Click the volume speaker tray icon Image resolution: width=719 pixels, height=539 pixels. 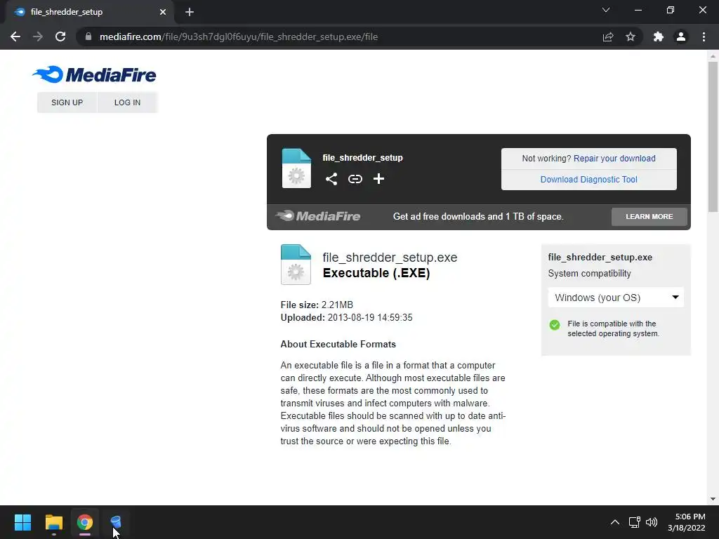tap(651, 522)
